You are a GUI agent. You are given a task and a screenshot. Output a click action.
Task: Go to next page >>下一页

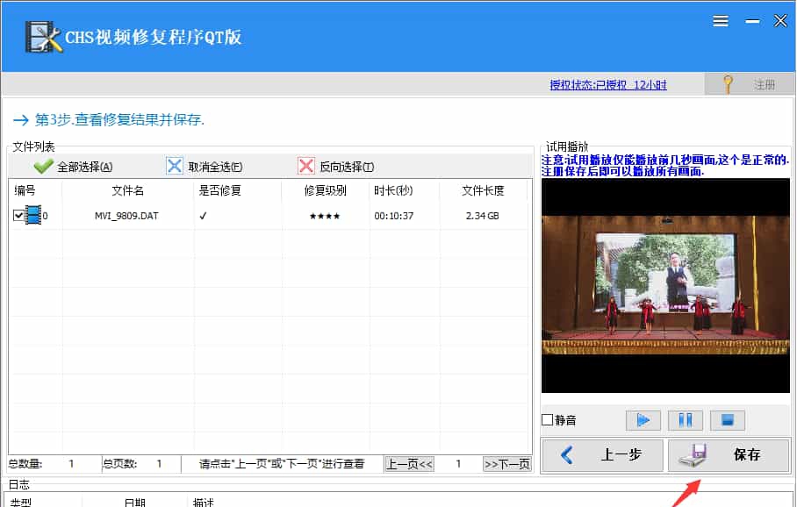(506, 464)
